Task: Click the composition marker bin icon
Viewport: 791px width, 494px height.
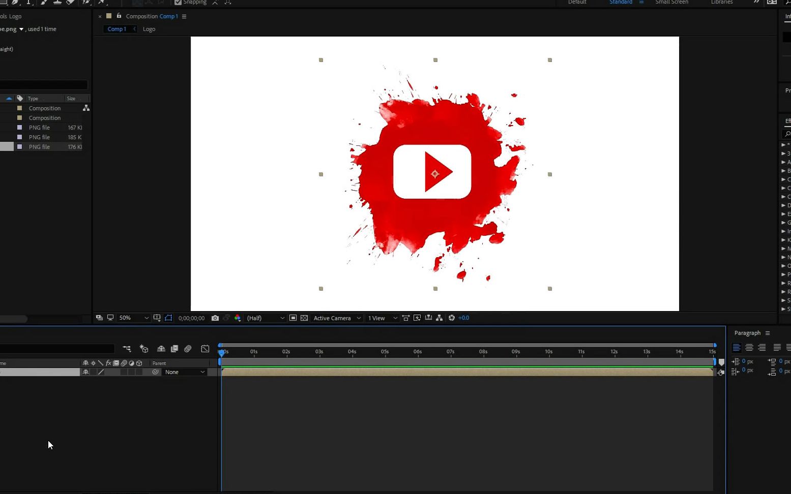Action: tap(721, 362)
